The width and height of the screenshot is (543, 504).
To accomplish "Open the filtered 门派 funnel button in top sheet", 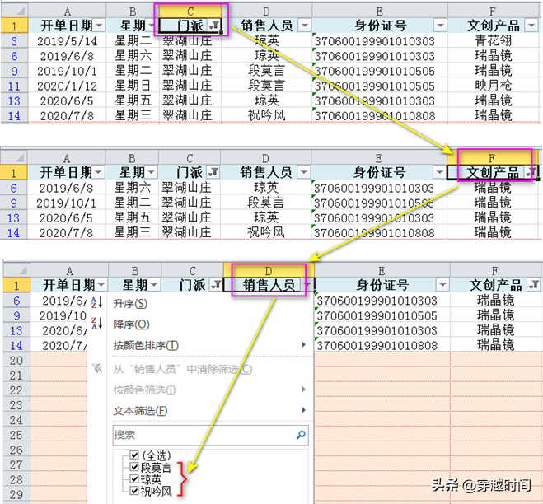I will pos(213,26).
